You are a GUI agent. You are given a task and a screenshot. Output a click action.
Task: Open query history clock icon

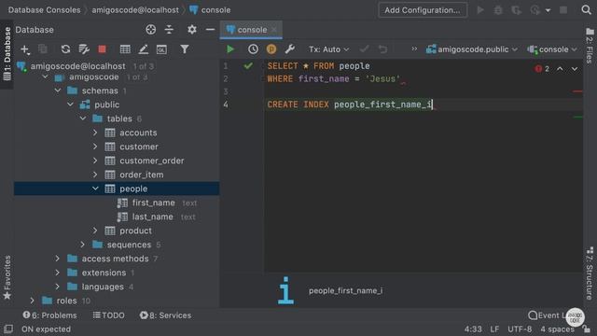coord(253,49)
